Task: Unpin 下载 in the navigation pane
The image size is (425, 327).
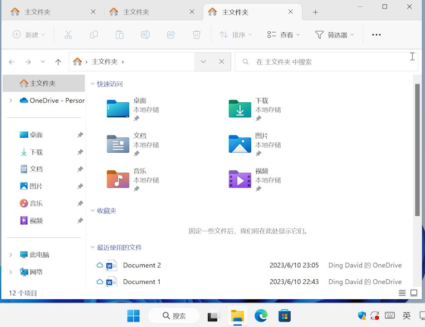Action: coord(80,152)
